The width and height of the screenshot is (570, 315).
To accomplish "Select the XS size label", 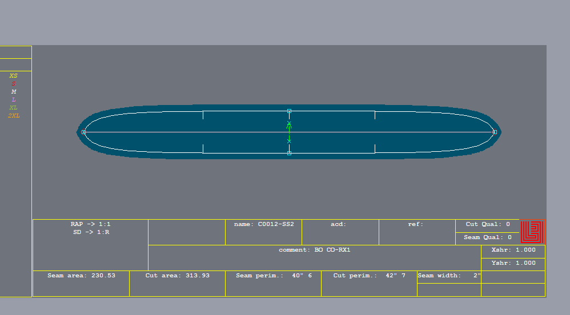I will pos(14,75).
